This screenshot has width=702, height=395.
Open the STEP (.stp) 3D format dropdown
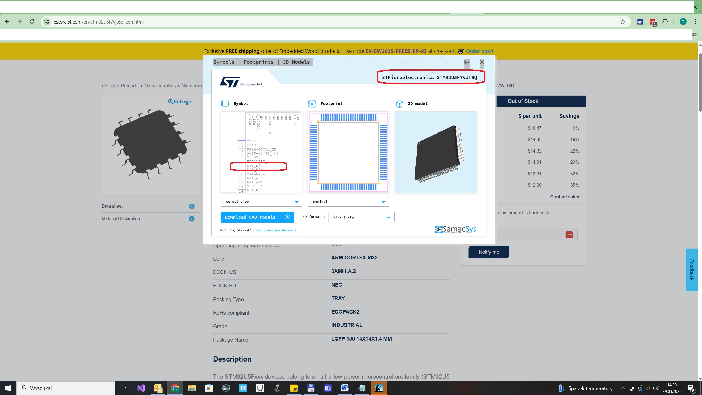click(361, 217)
